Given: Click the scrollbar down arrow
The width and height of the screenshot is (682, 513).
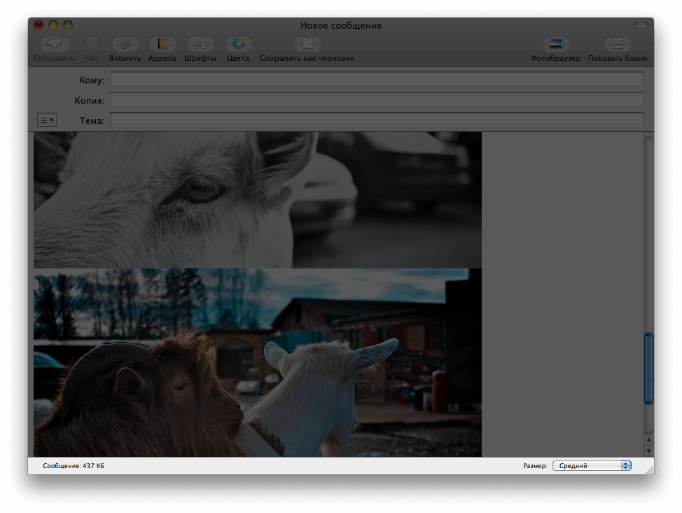Looking at the screenshot, I should coord(648,451).
